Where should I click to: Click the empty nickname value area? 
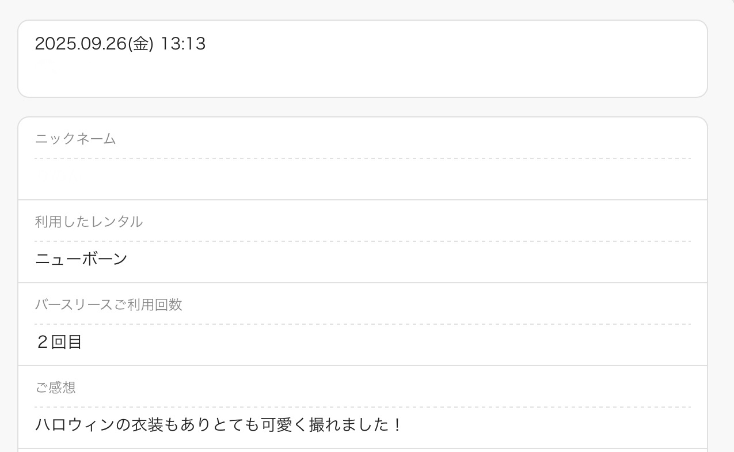pos(363,179)
